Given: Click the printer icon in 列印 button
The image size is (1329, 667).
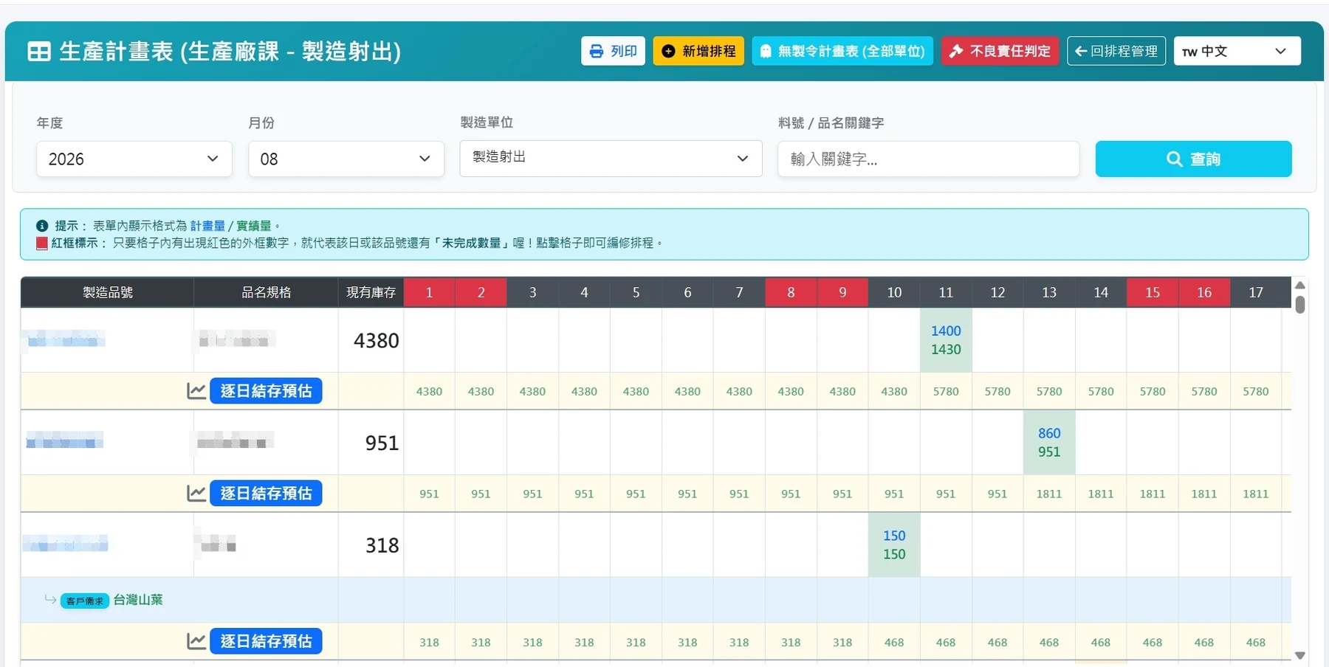Looking at the screenshot, I should click(597, 51).
